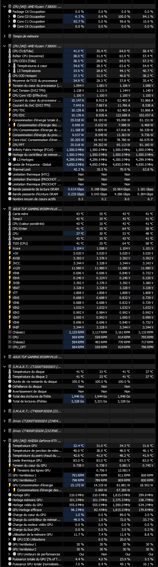The image size is (158, 567).
Task: Expand the Core C6 Occupation row
Action: click(9, 26)
